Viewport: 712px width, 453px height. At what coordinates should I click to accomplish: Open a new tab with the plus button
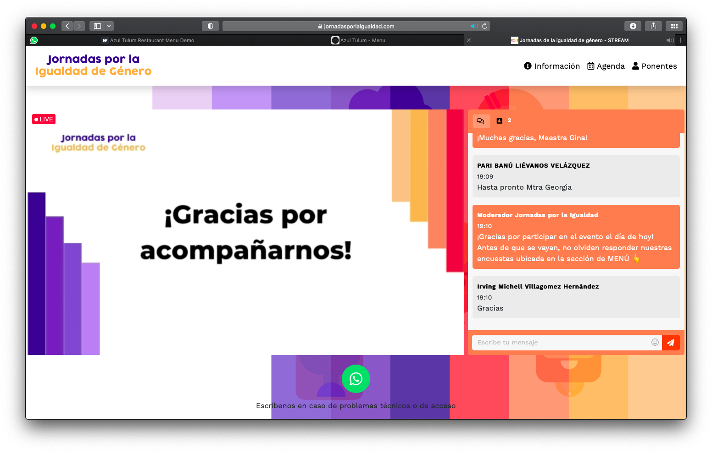click(x=681, y=40)
